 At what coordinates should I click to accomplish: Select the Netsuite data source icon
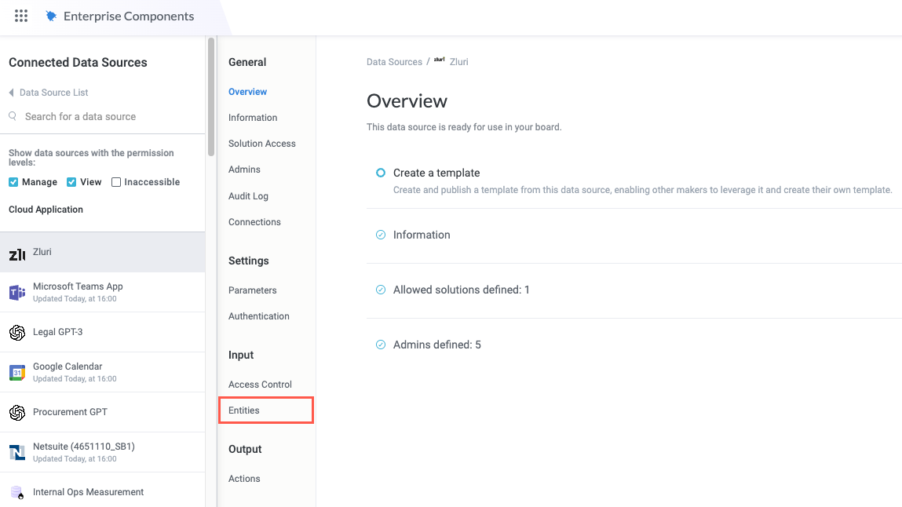(16, 453)
